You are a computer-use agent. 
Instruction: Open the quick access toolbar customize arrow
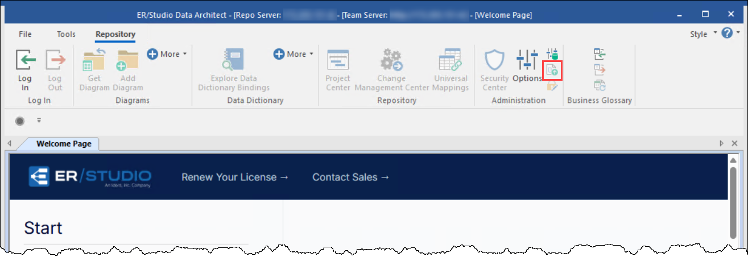(x=39, y=121)
